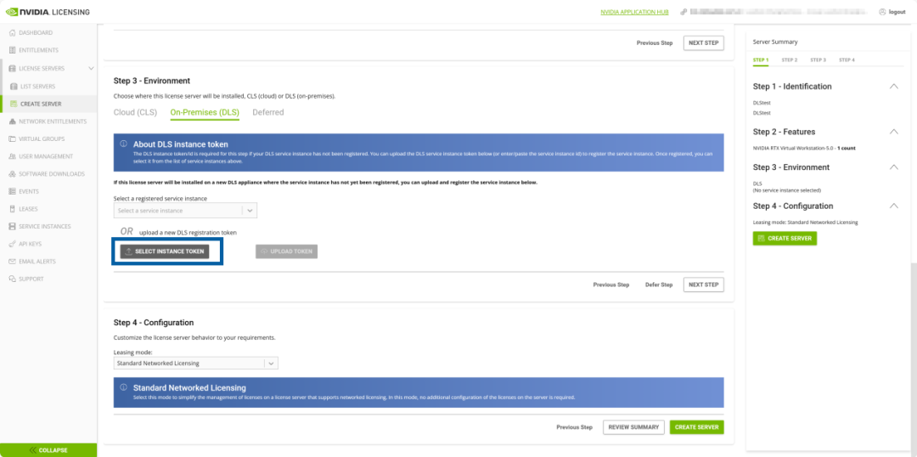Click the Email Alerts envelope icon
The height and width of the screenshot is (457, 917).
point(12,262)
